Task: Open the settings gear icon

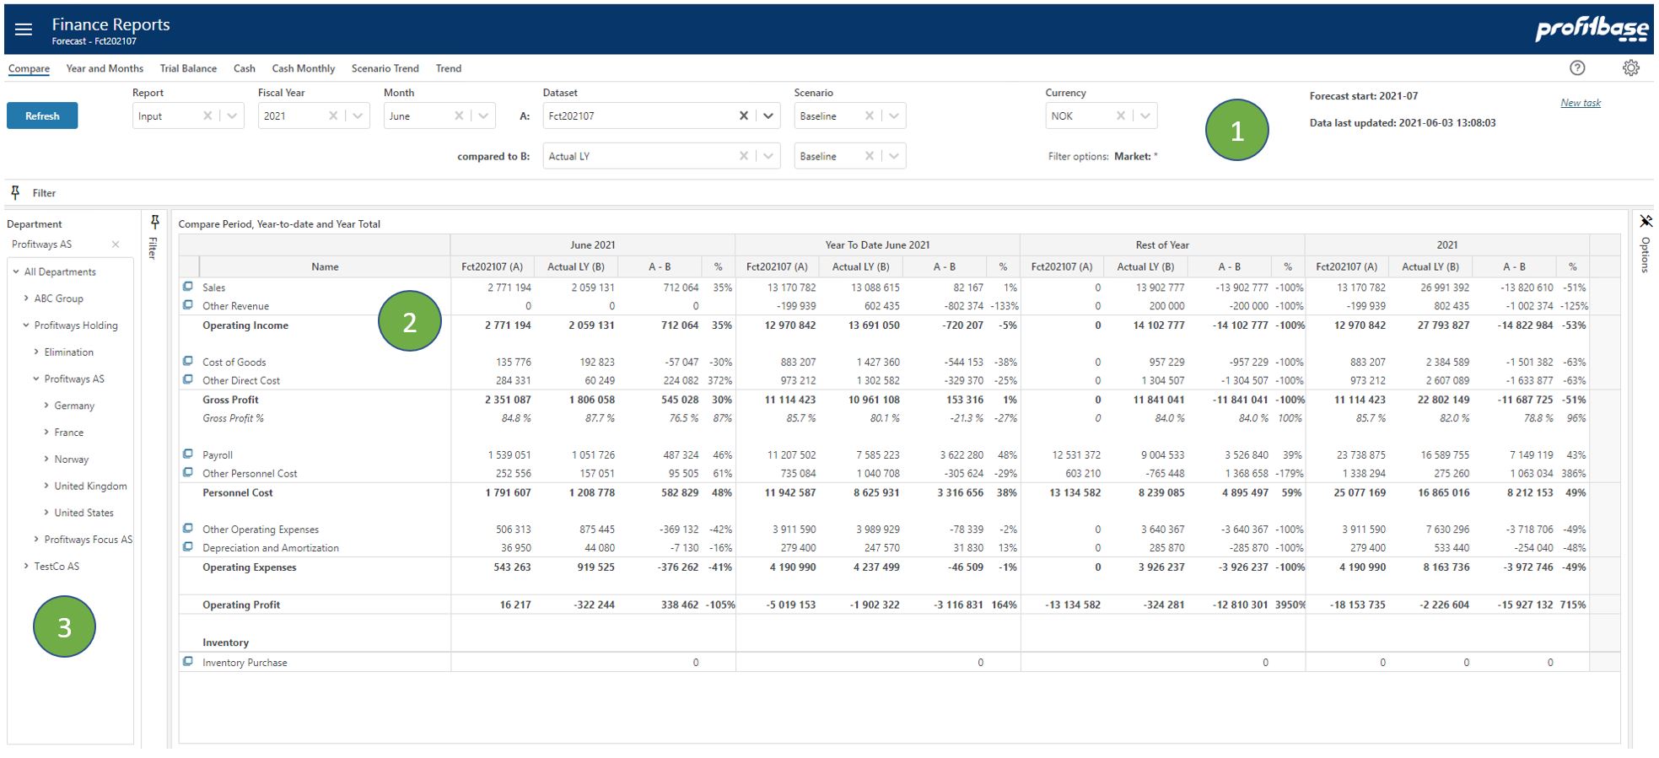Action: (x=1631, y=68)
